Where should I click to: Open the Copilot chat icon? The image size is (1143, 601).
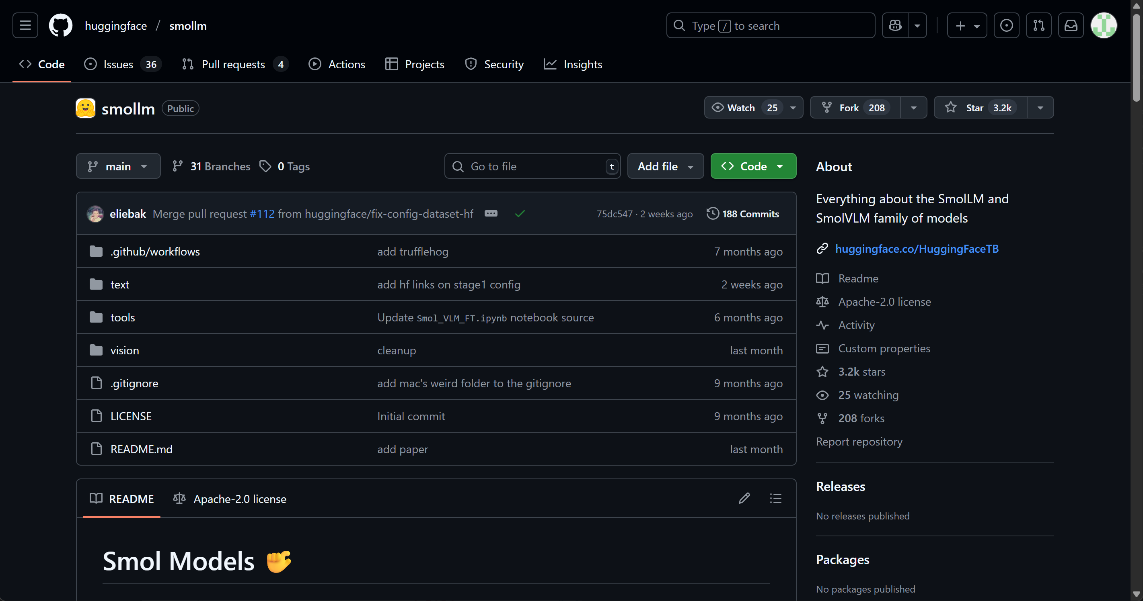click(x=895, y=26)
